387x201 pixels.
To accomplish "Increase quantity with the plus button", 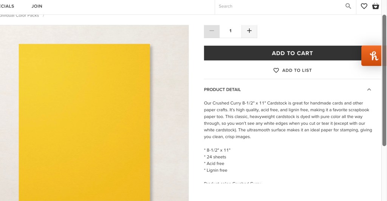I will coord(249,31).
